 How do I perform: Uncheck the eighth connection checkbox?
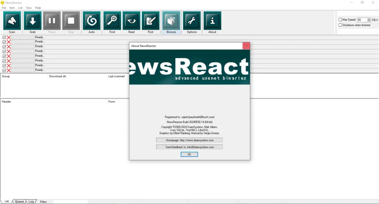tap(4, 70)
